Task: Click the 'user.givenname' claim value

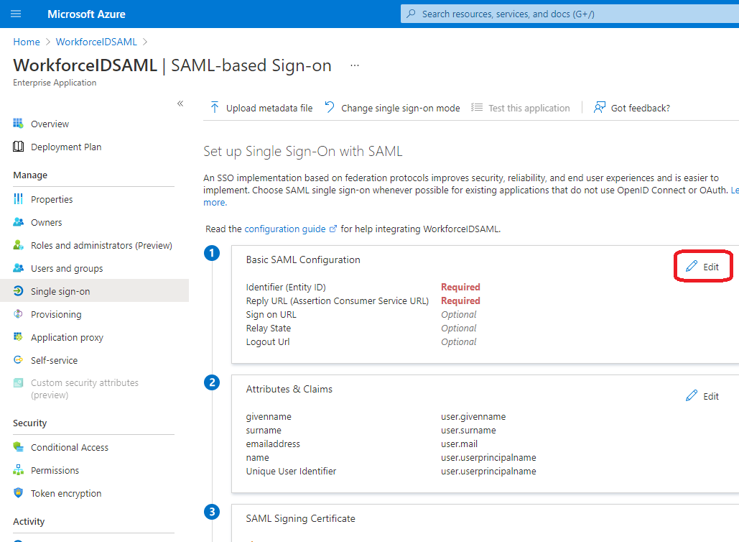Action: (473, 416)
